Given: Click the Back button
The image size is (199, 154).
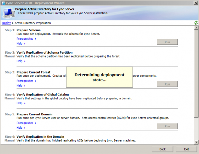Looking at the screenshot, I should (162, 149).
